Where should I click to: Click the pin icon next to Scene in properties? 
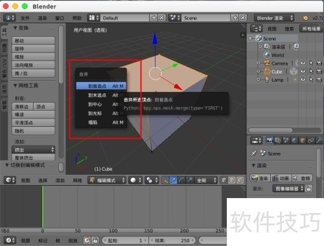[254, 153]
